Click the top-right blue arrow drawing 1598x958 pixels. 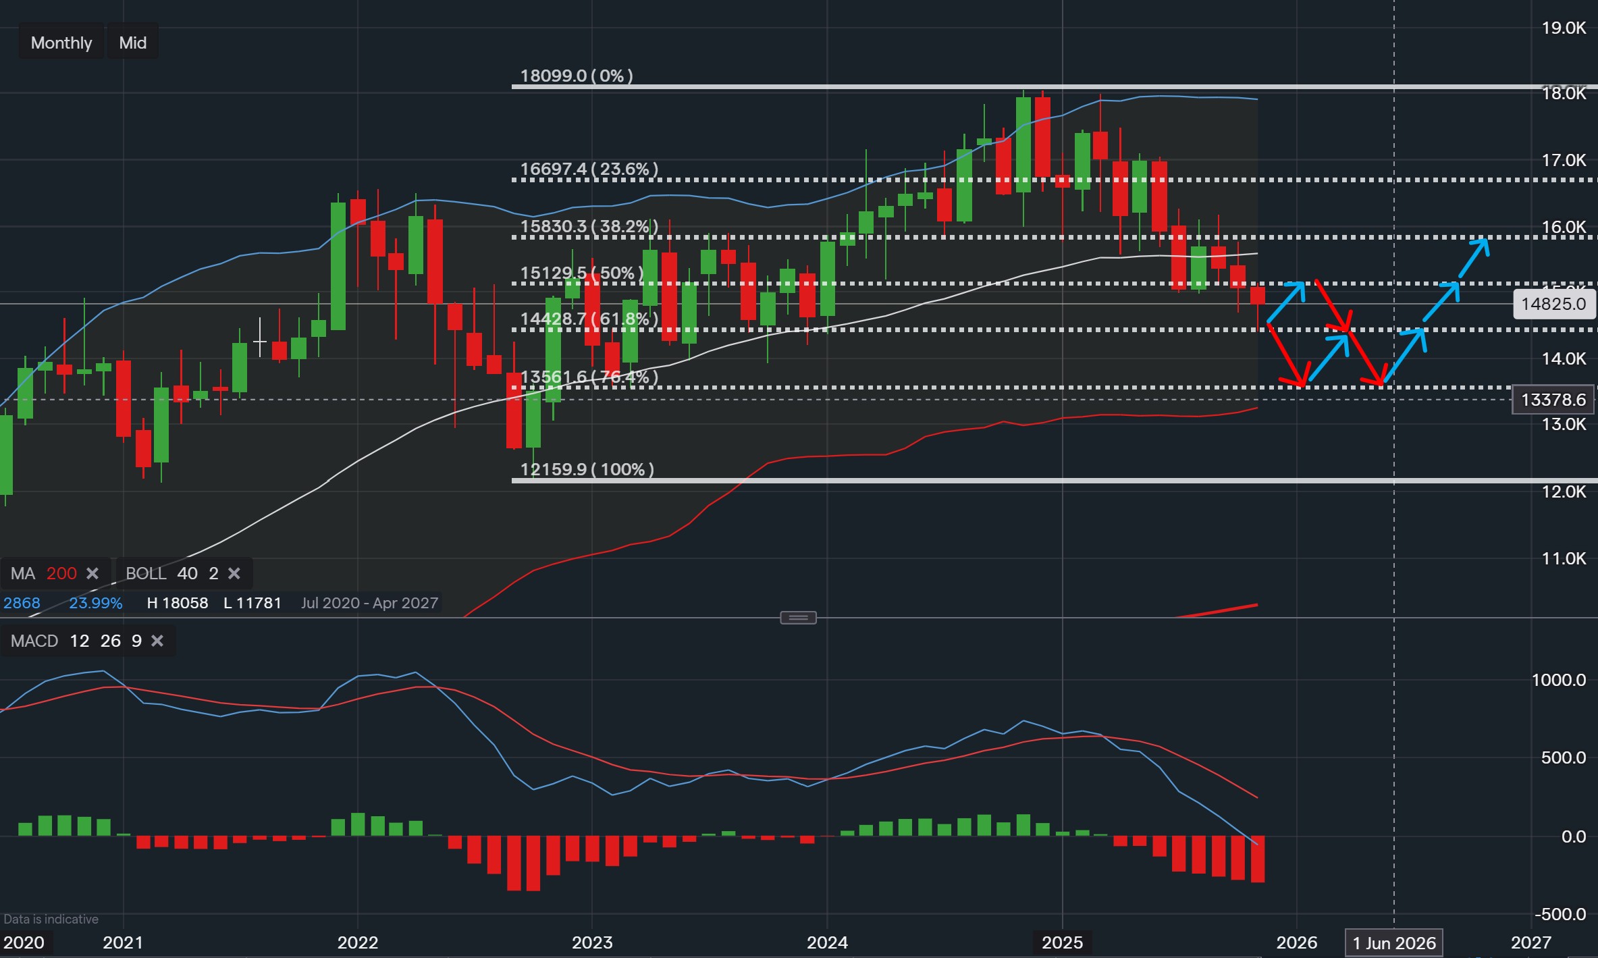tap(1474, 257)
